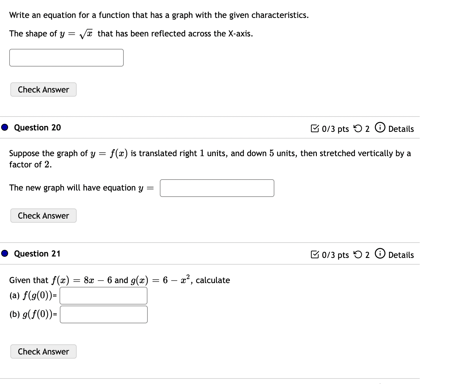Click the answer box for the reflected function equation
The image size is (455, 384).
[66, 58]
